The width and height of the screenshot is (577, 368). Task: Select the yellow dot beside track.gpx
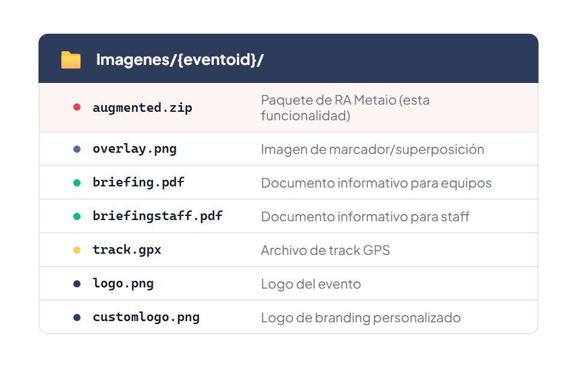[75, 250]
